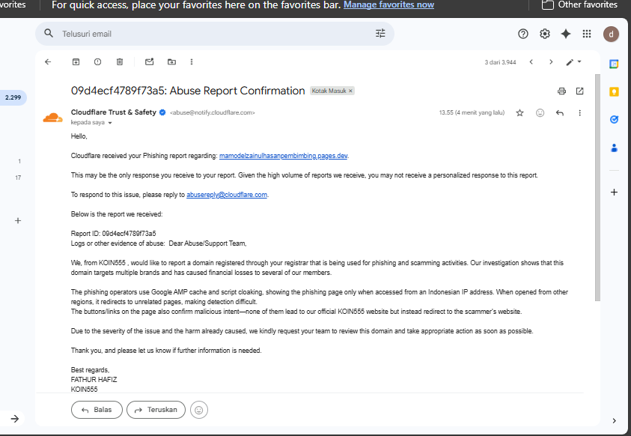The height and width of the screenshot is (436, 631).
Task: Open the mamodelzainulhasanpembimbing.pages.dev link
Action: click(x=283, y=156)
